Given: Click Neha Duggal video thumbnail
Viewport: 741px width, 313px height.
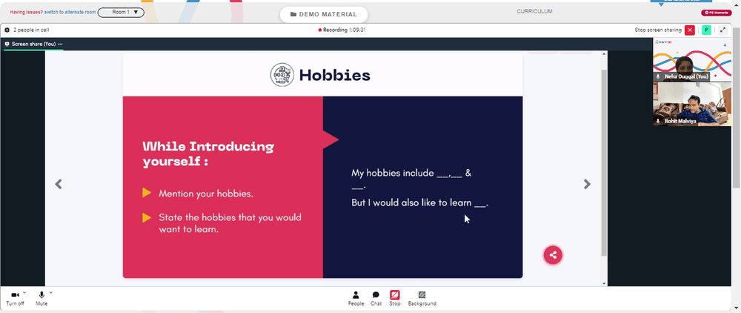Looking at the screenshot, I should tap(692, 60).
